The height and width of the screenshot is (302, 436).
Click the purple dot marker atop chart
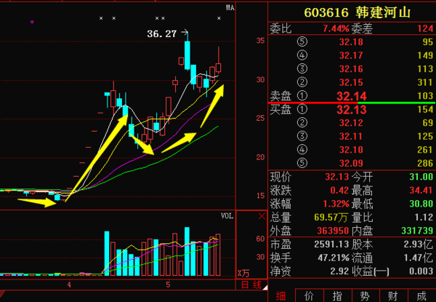[x=32, y=22]
